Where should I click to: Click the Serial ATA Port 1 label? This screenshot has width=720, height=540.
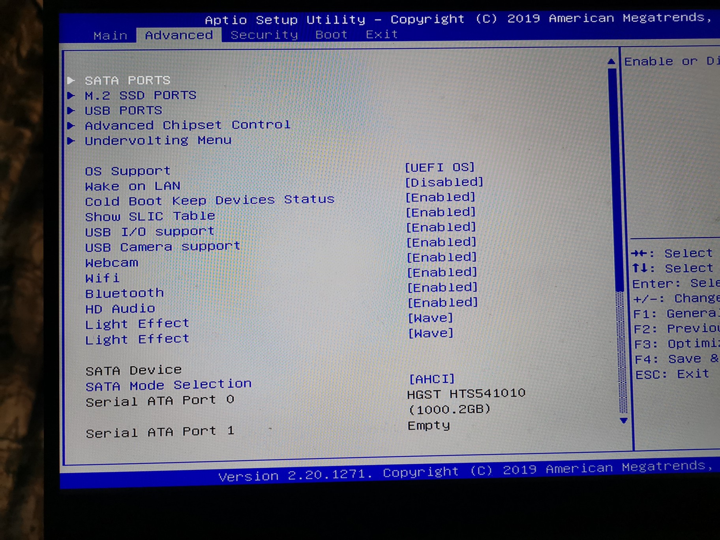160,432
